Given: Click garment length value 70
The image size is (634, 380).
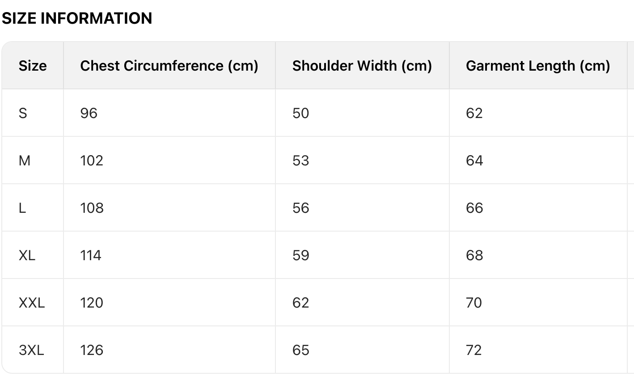Looking at the screenshot, I should pyautogui.click(x=474, y=303).
